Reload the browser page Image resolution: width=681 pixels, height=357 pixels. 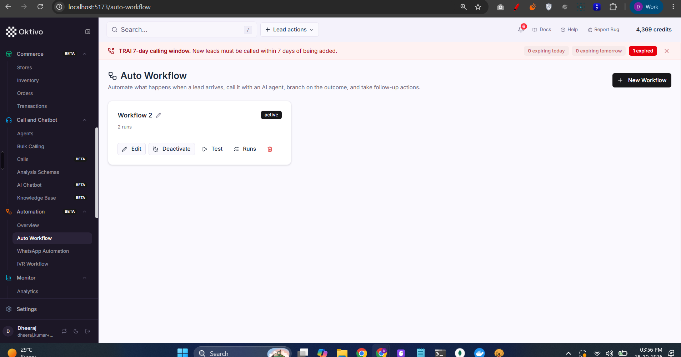(40, 7)
